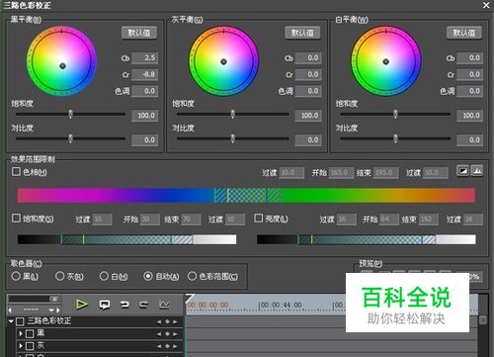494x357 pixels.
Task: Go to previous keyframe on 灰 row
Action: (x=159, y=346)
